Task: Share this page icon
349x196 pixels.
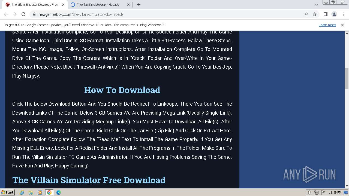Action: [306, 14]
